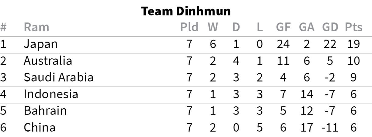Viewport: 372px width, 137px height.
Task: Open the Australia team link
Action: click(48, 61)
